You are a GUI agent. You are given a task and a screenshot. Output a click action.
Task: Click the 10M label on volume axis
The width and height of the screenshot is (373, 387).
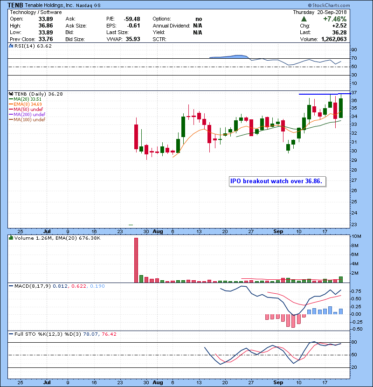click(357, 236)
